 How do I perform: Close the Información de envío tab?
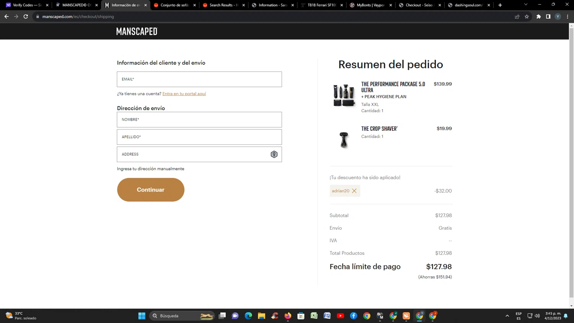point(145,5)
